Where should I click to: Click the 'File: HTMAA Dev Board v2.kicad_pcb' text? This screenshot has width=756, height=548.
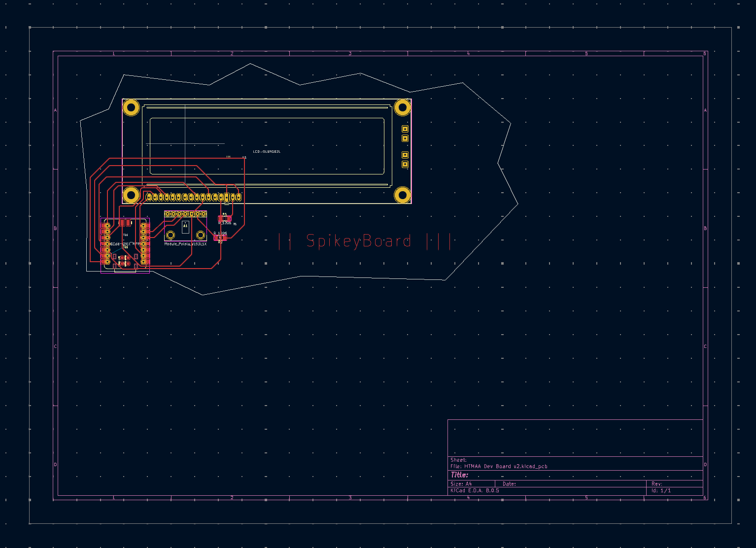pyautogui.click(x=499, y=466)
